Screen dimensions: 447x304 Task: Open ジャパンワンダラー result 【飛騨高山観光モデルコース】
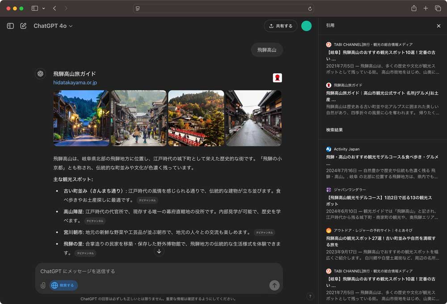[382, 203]
